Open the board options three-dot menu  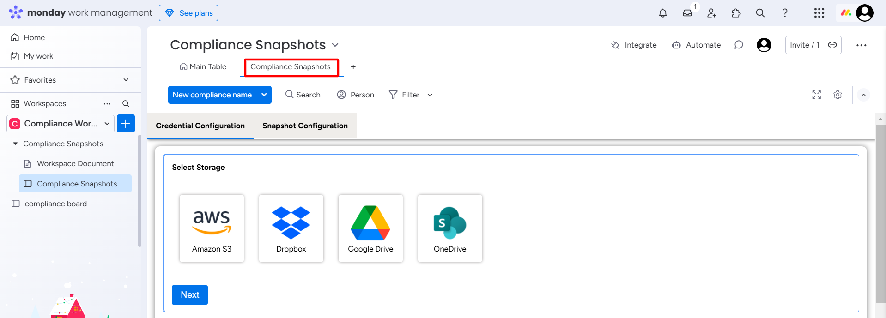click(861, 45)
